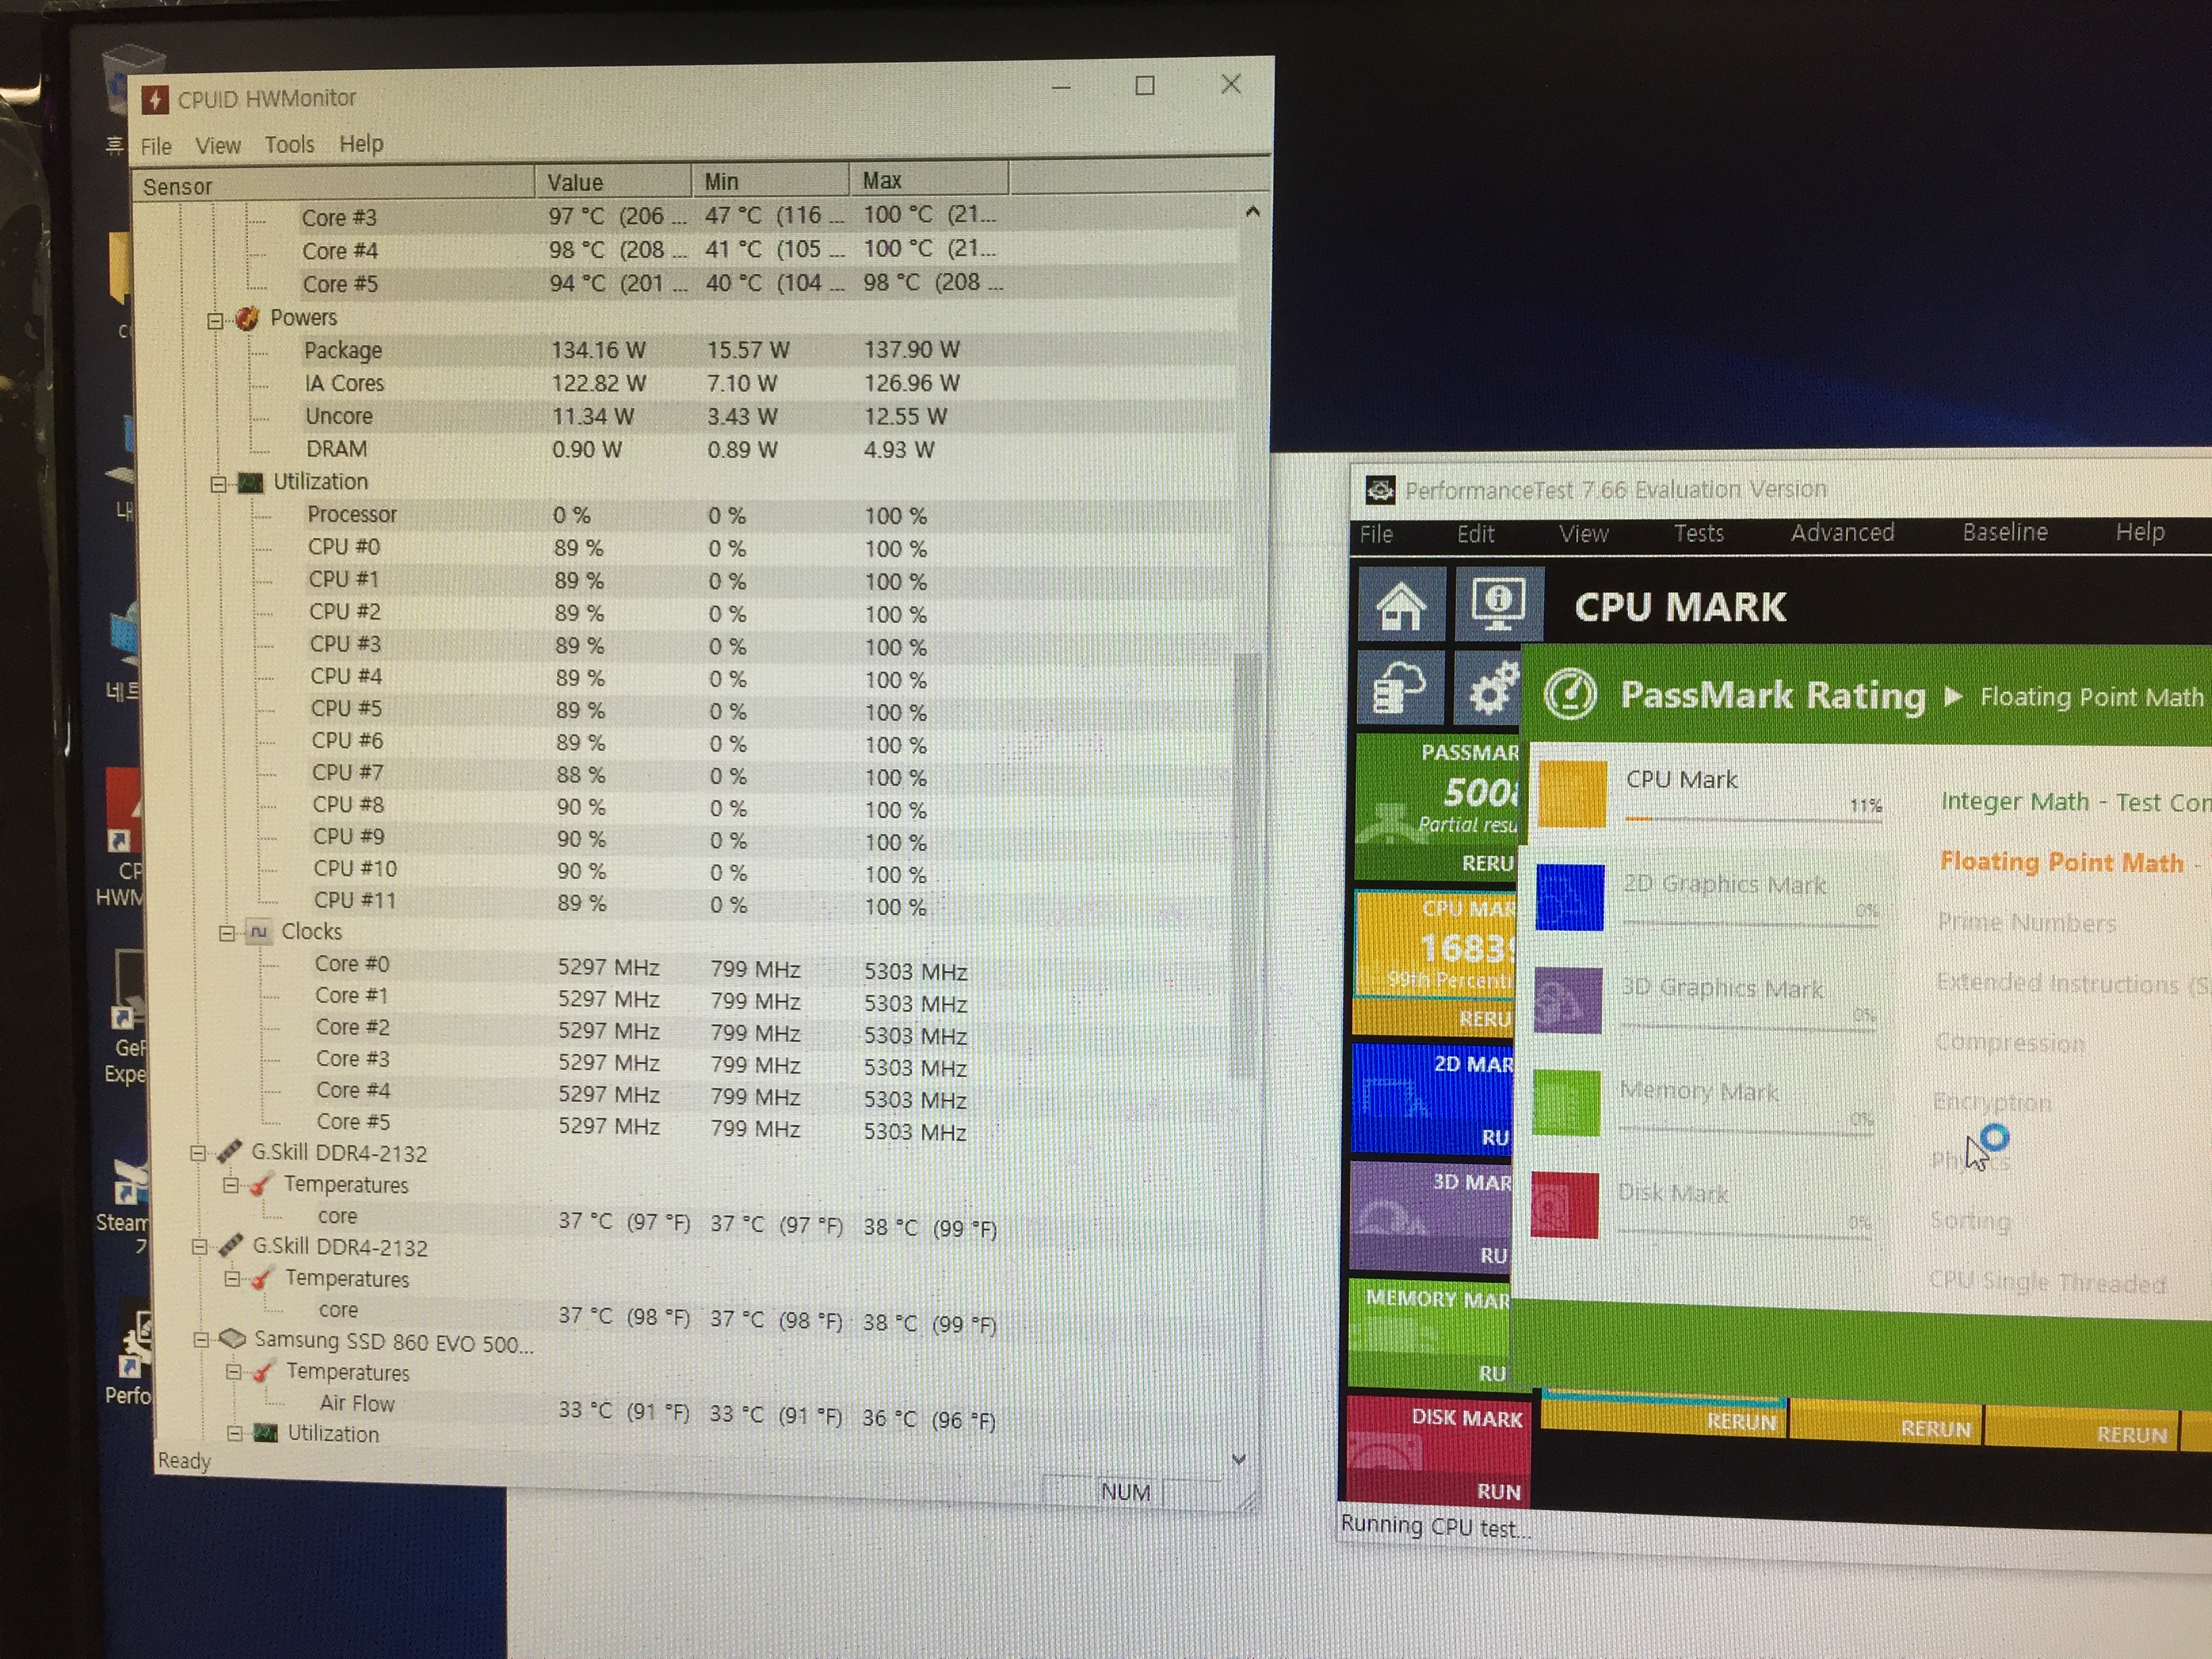Open the system information monitor icon
Image resolution: width=2212 pixels, height=1659 pixels.
[1498, 603]
